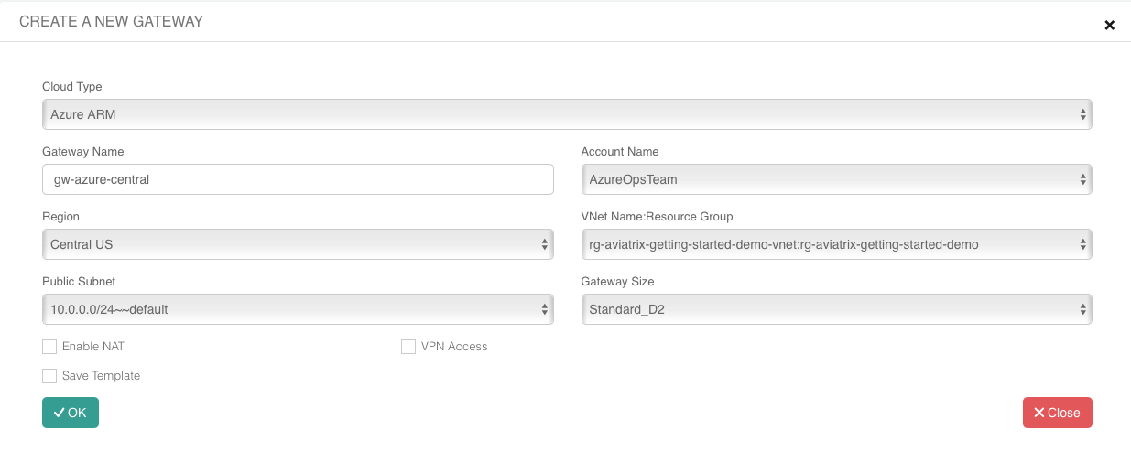The image size is (1131, 462).
Task: Enable the Enable NAT checkbox
Action: [49, 347]
